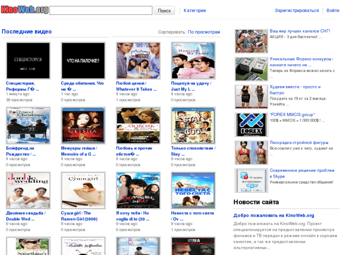Select the Whatever It Takes movie poster
This screenshot has width=340, height=255.
tap(138, 60)
